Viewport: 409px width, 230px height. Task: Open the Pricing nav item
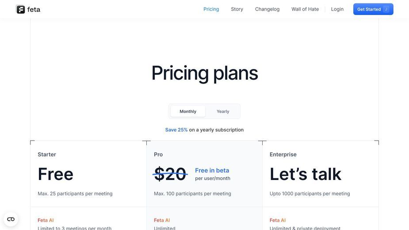(211, 9)
